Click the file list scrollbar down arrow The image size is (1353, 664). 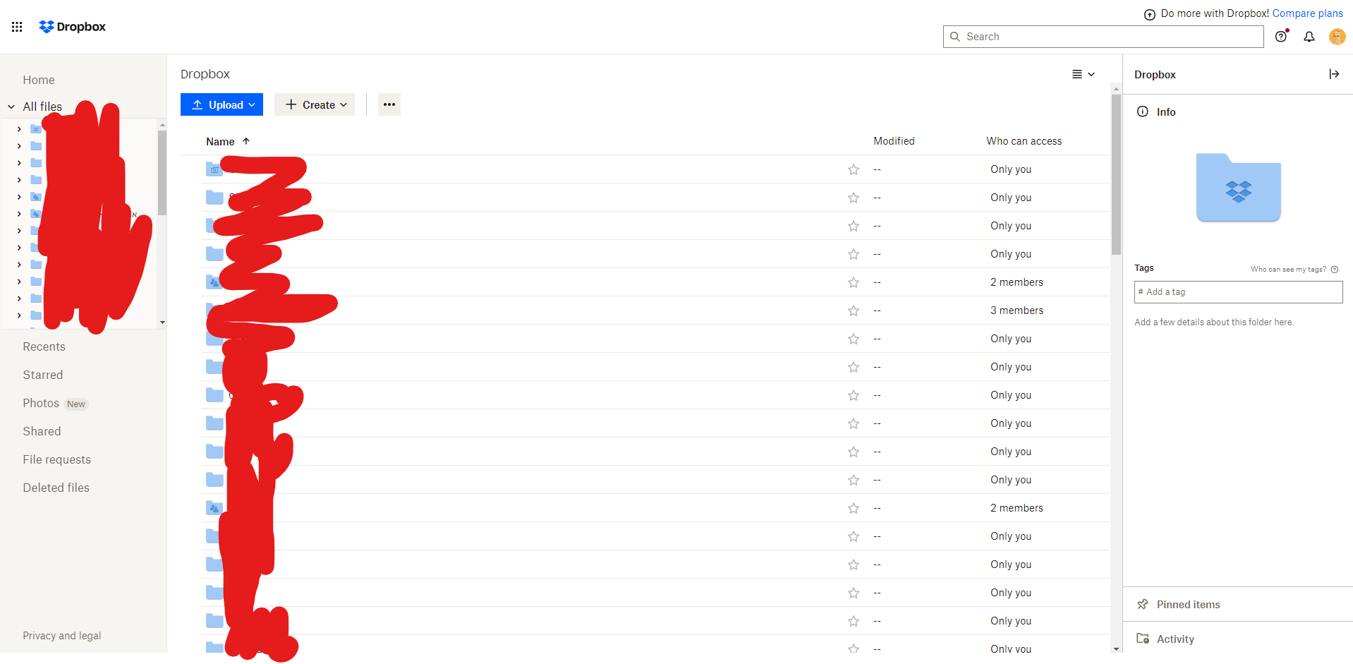coord(1116,648)
